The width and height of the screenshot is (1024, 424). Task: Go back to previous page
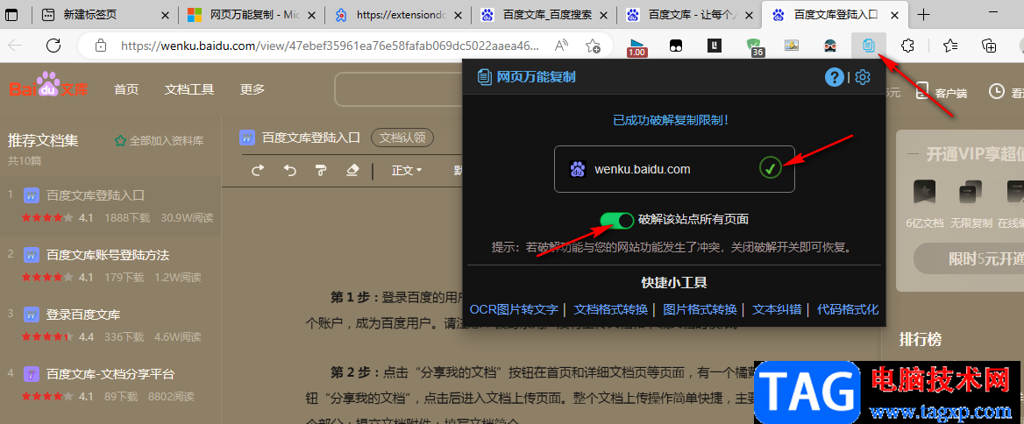[15, 45]
